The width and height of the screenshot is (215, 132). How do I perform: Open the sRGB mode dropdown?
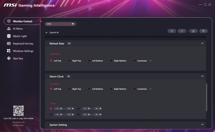click(60, 24)
